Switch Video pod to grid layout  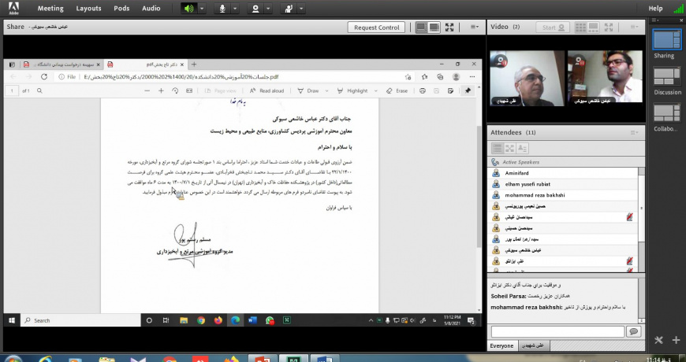580,27
